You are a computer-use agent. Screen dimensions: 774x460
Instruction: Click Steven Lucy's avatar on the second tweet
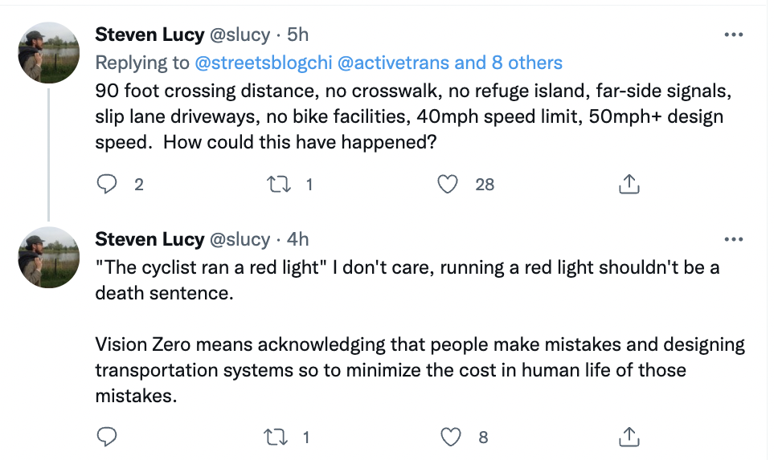coord(49,256)
